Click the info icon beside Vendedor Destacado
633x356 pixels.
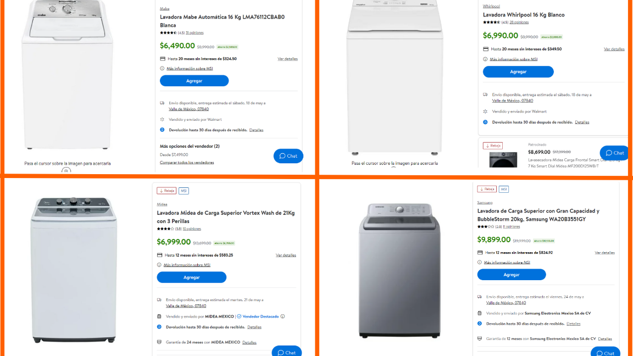click(x=282, y=316)
